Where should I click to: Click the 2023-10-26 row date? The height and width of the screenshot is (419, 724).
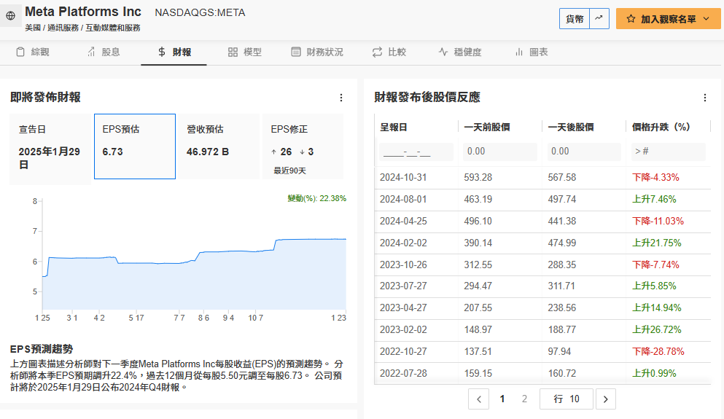[403, 265]
